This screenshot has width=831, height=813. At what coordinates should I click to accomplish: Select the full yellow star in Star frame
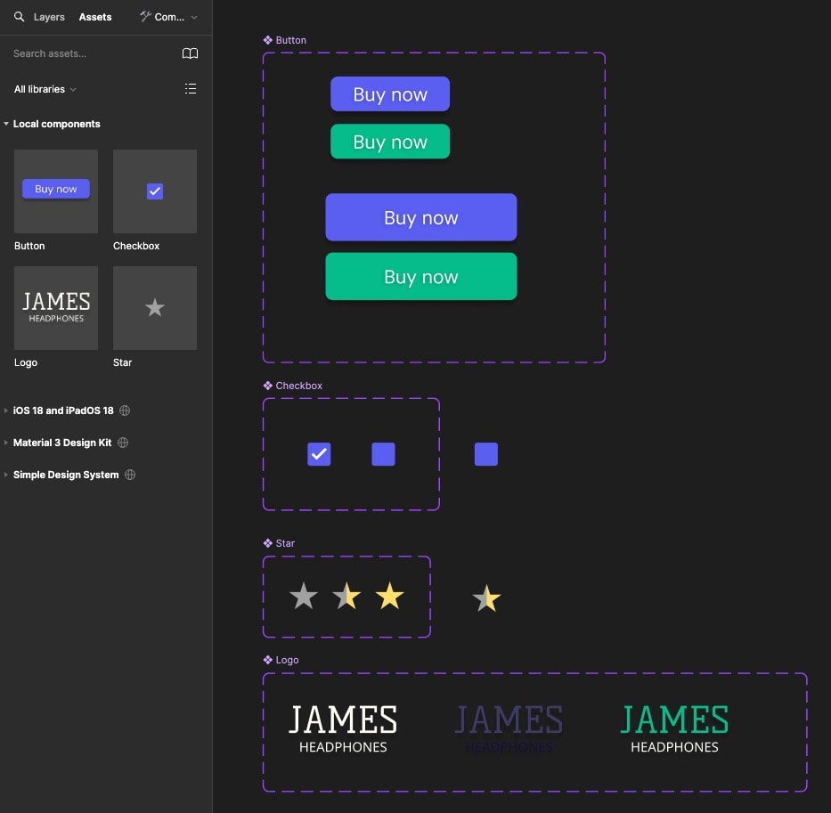pyautogui.click(x=389, y=596)
